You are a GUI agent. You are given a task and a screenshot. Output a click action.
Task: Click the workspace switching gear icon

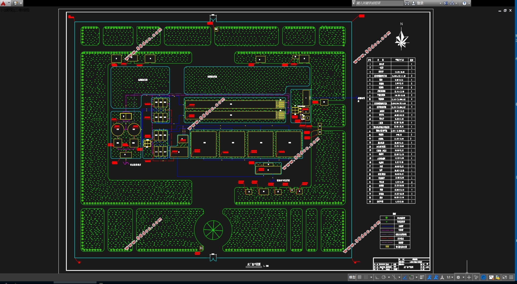pos(458,277)
